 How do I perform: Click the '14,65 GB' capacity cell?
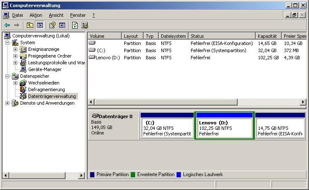pyautogui.click(x=267, y=43)
